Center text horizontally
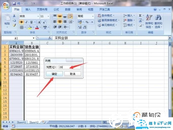Screen dimensions: 173x130 coord(60,22)
